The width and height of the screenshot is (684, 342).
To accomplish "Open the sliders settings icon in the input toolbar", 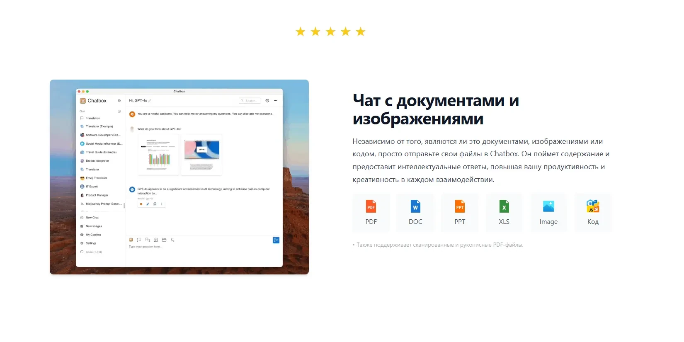I will tap(172, 240).
